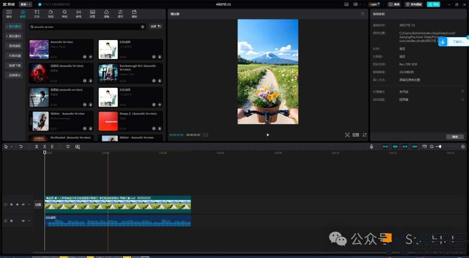This screenshot has width=469, height=258.
Task: Switch to the 文本 text tab
Action: click(x=36, y=14)
